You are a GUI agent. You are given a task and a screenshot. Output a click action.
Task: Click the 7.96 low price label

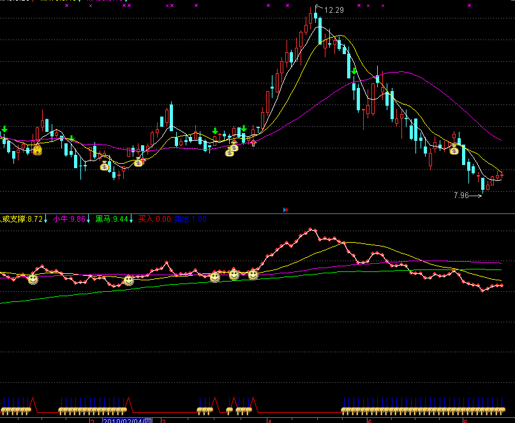461,196
